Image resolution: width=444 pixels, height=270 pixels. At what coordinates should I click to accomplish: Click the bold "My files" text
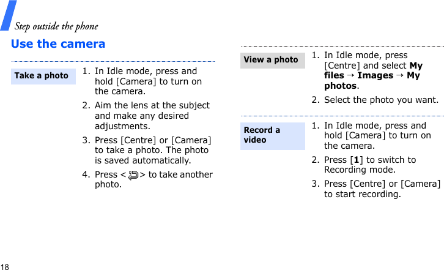pyautogui.click(x=373, y=70)
